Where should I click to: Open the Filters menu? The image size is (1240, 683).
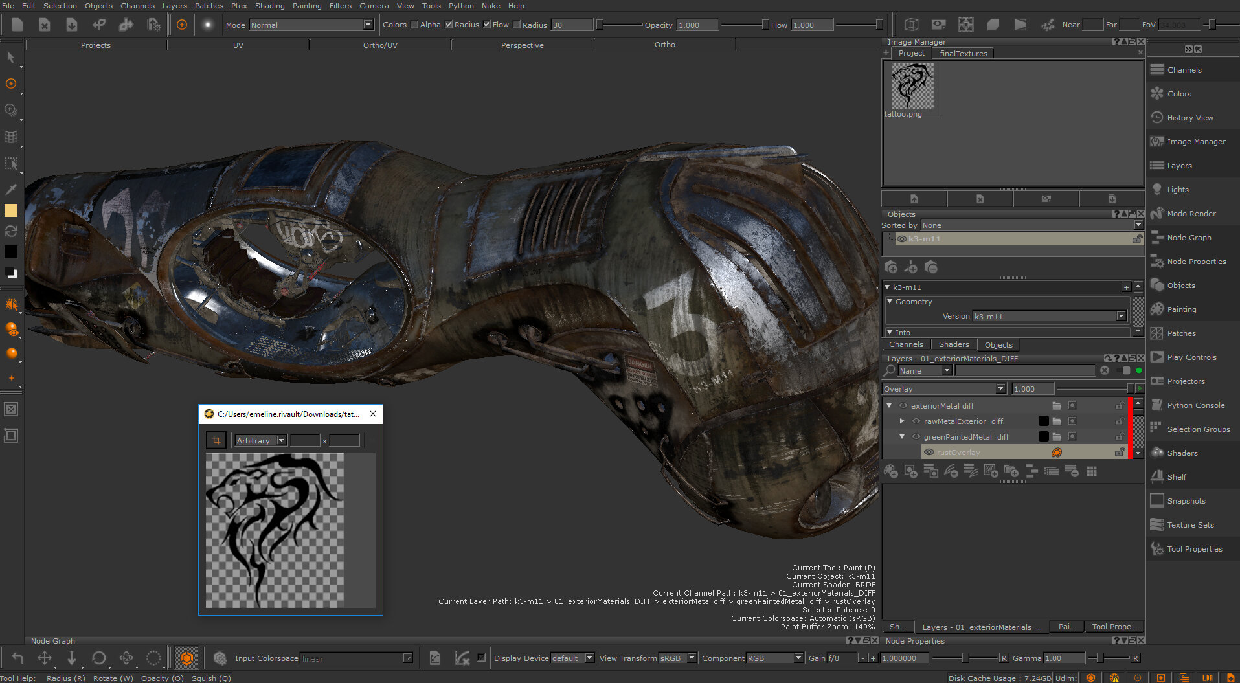340,6
